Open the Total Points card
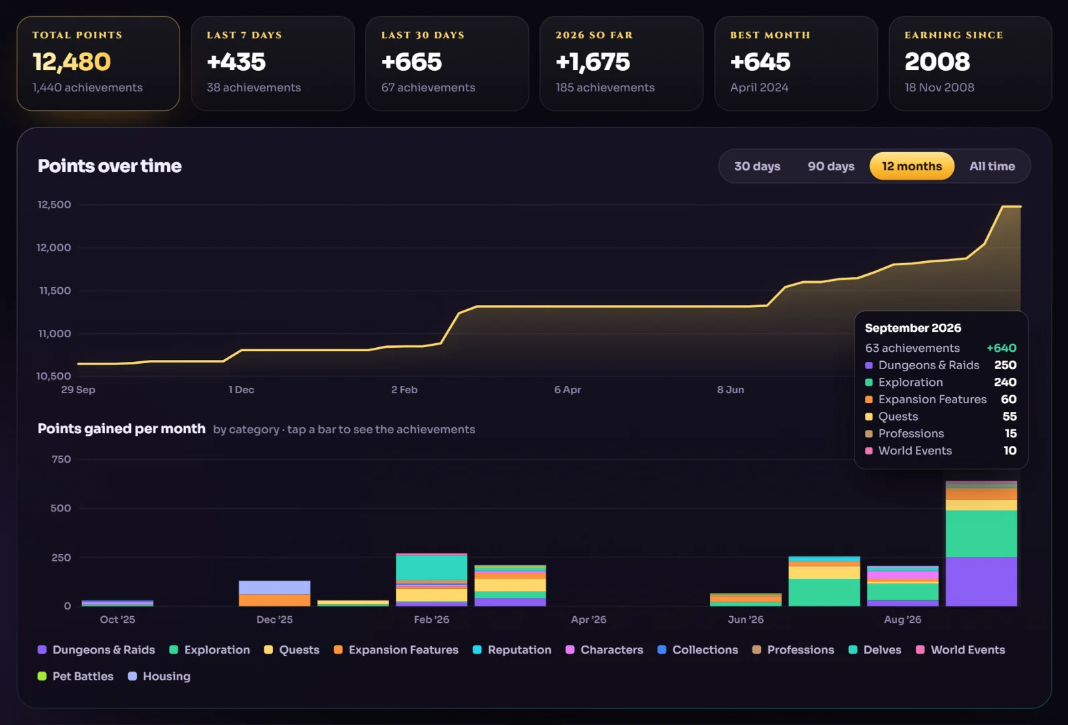The image size is (1068, 725). click(98, 63)
